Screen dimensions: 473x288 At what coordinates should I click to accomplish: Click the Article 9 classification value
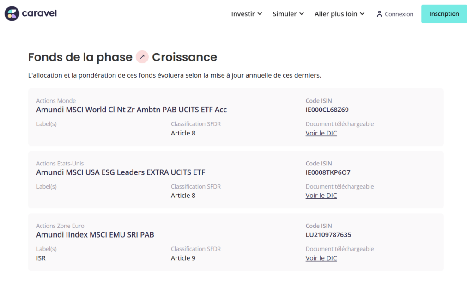(x=183, y=258)
